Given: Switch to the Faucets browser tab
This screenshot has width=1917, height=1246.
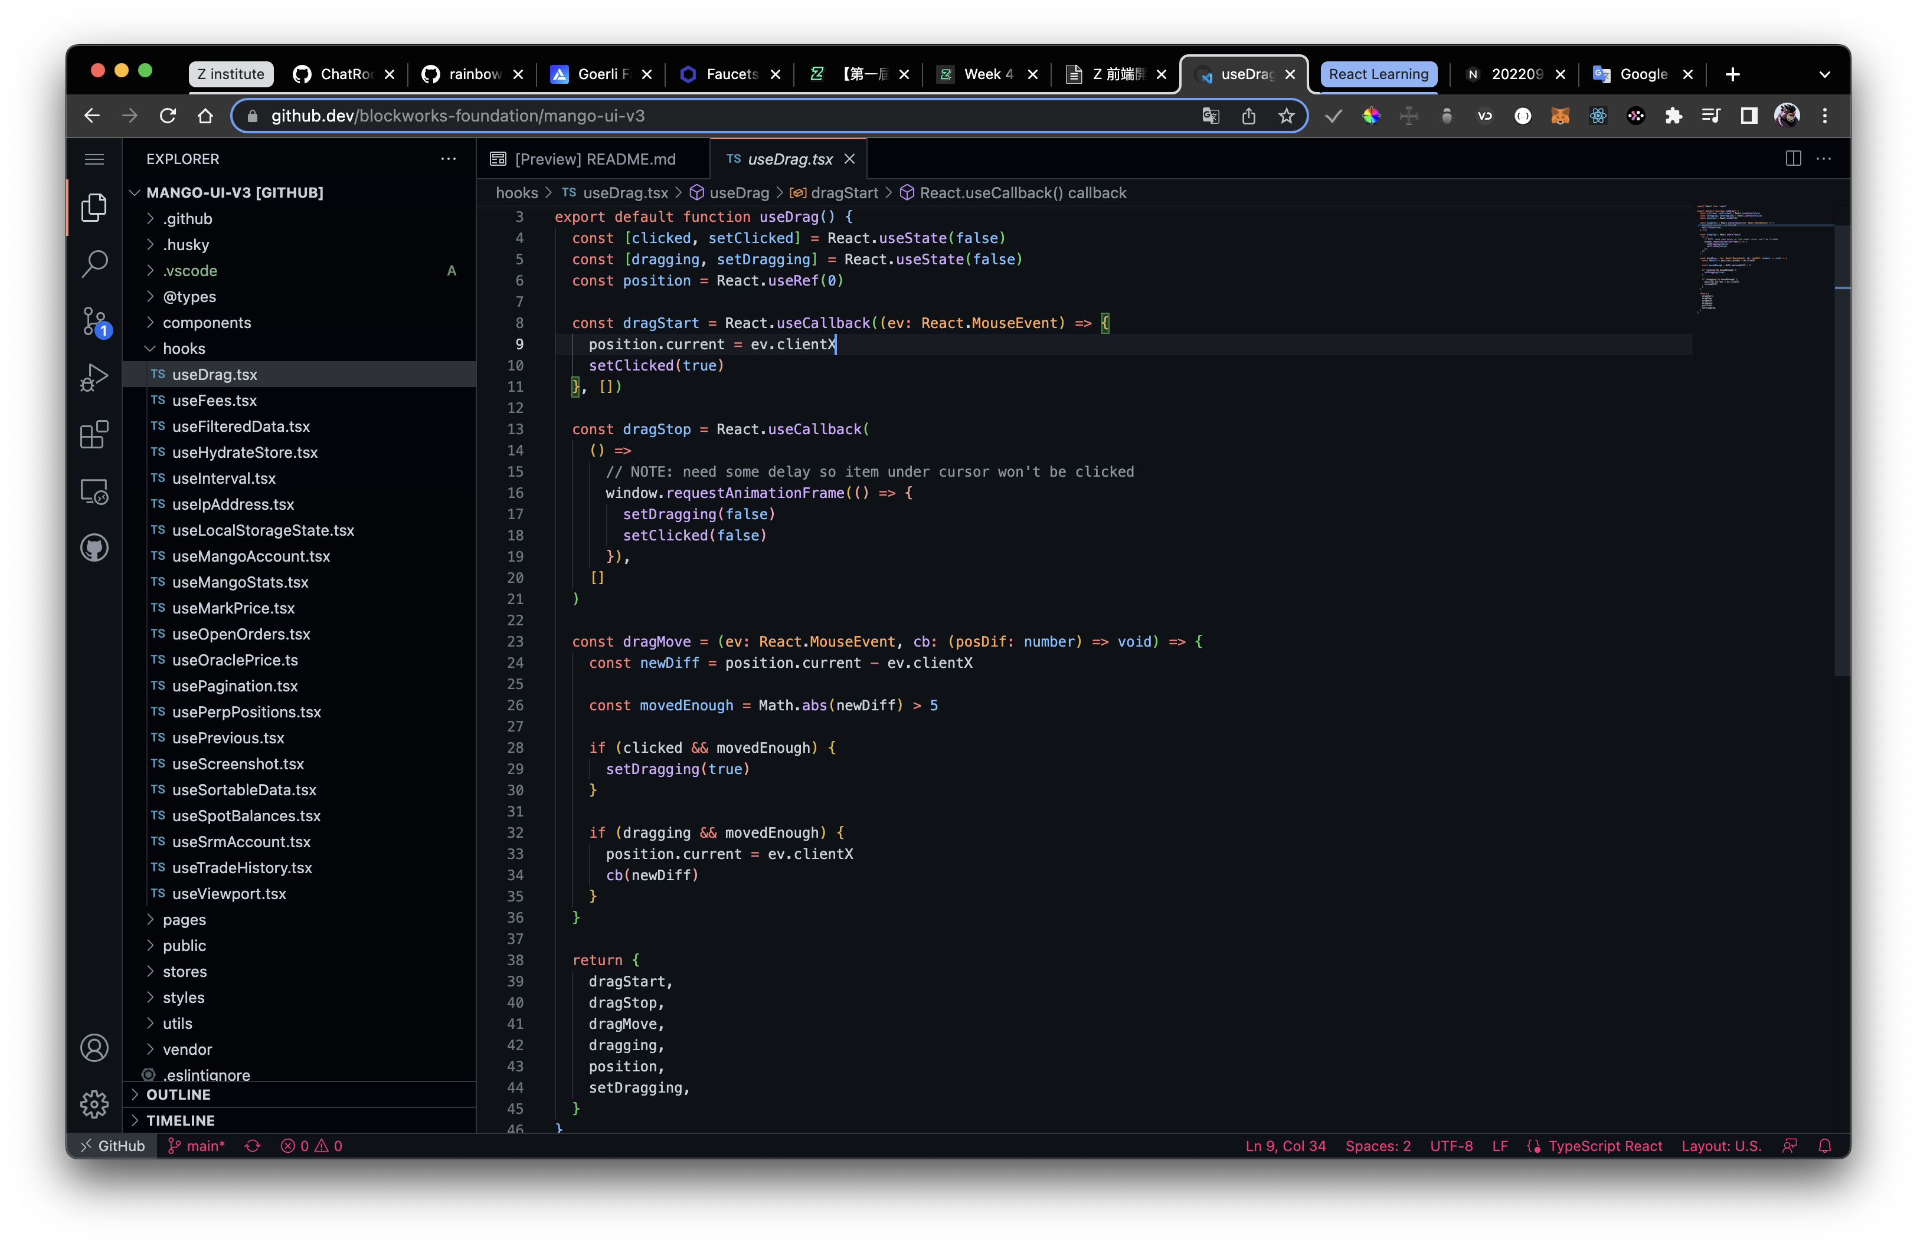Looking at the screenshot, I should pyautogui.click(x=731, y=74).
